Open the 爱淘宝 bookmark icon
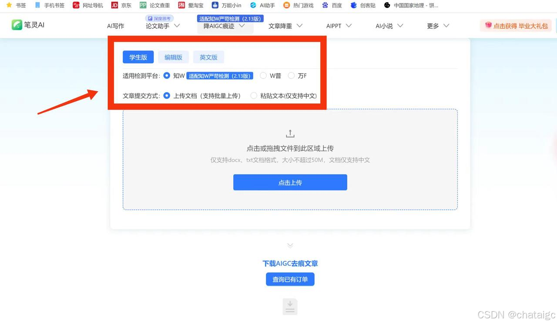This screenshot has height=324, width=557. [x=181, y=5]
